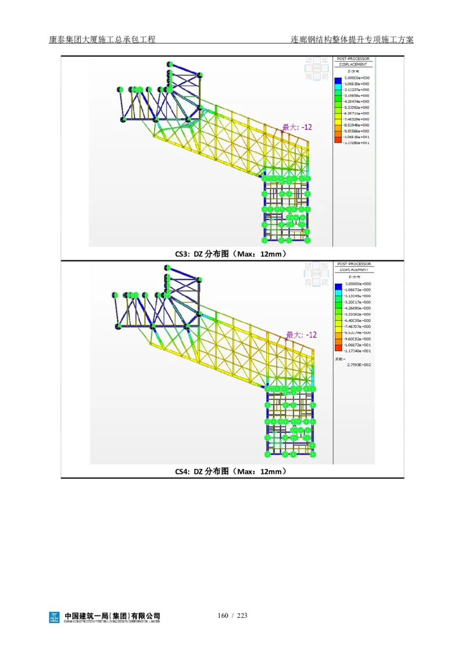Click upper figure navigator's top-left diagonal arrow

pos(309,60)
